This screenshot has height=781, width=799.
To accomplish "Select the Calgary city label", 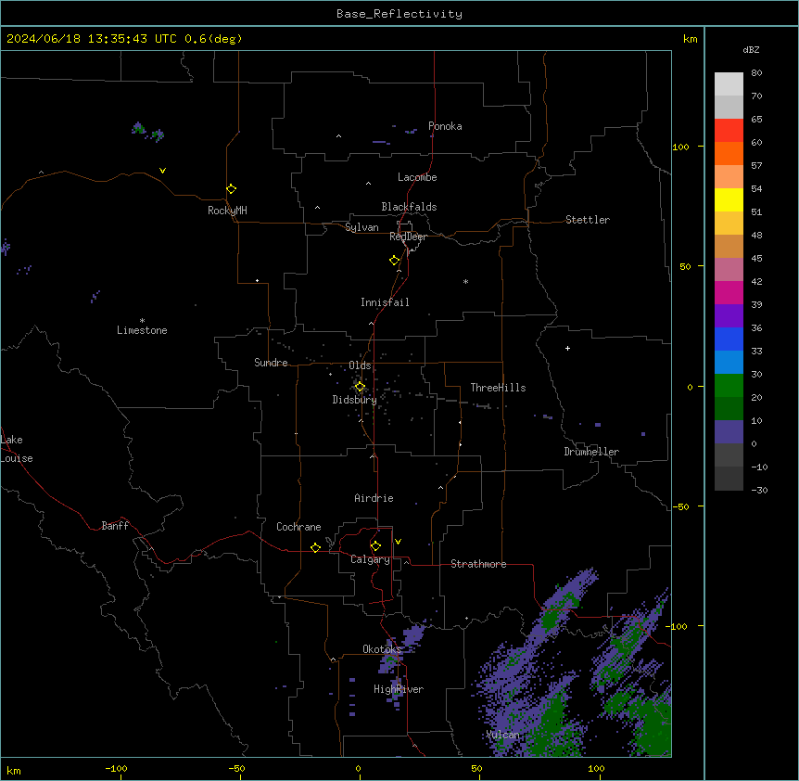I will click(x=370, y=559).
